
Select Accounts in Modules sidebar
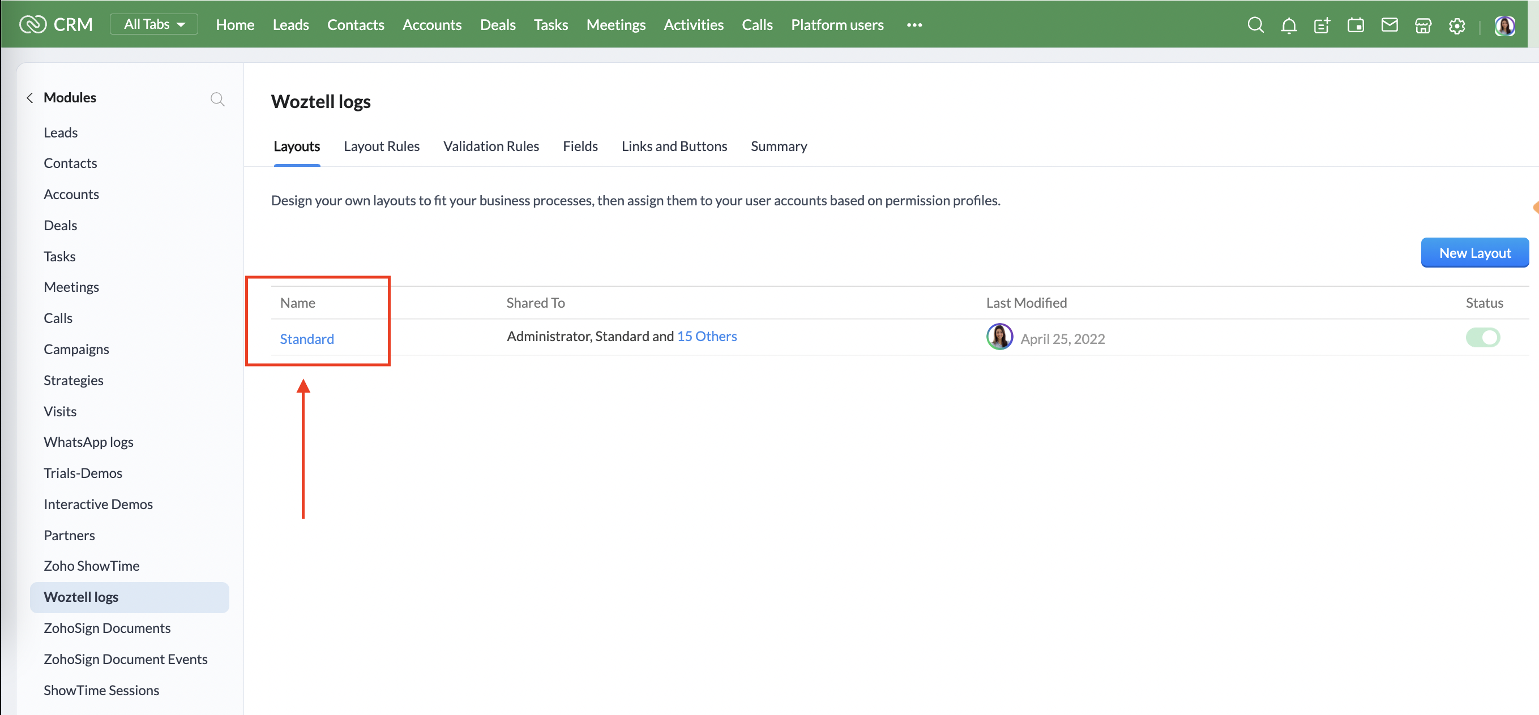[x=71, y=194]
